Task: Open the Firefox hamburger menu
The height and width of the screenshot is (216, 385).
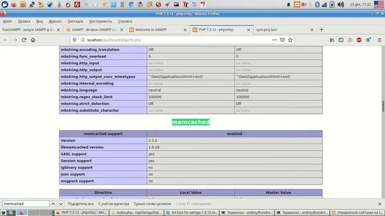Action: tap(380, 40)
